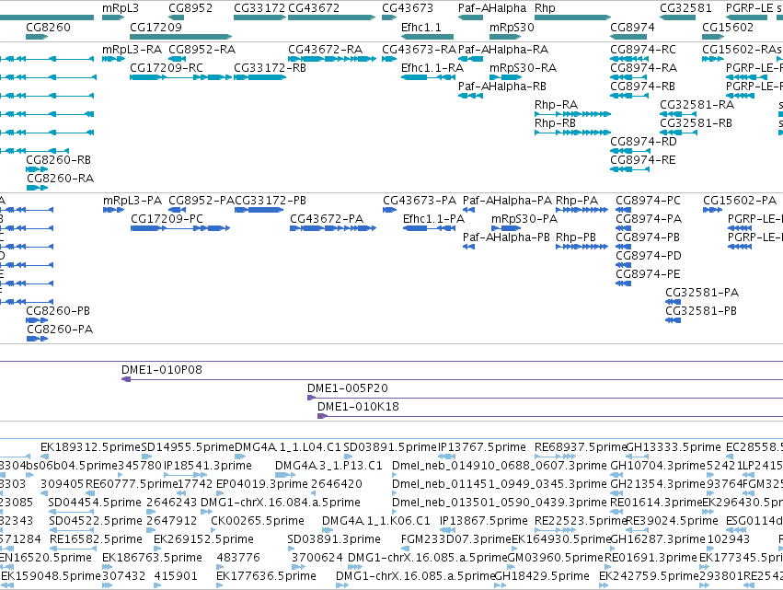This screenshot has height=590, width=783.
Task: Click the Rhp gene label
Action: [x=545, y=8]
